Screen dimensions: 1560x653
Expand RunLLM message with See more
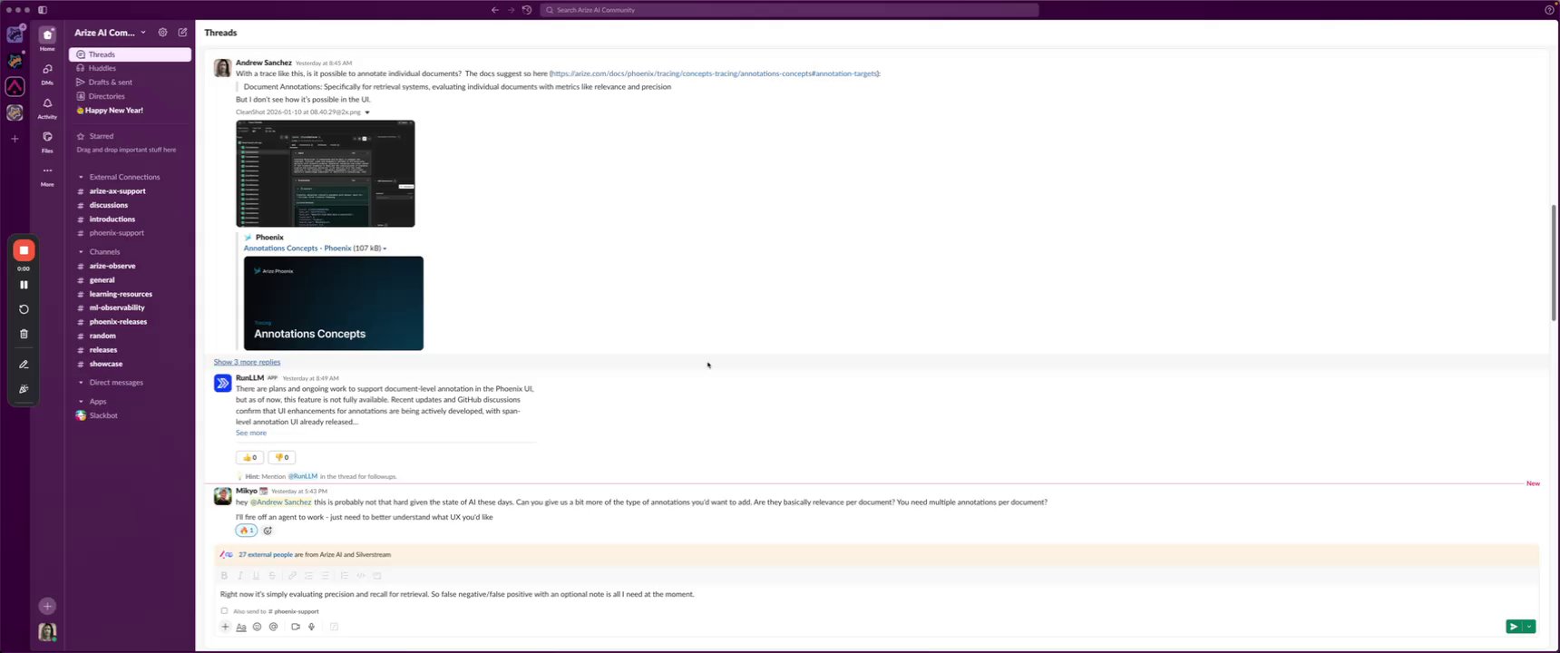pos(251,434)
